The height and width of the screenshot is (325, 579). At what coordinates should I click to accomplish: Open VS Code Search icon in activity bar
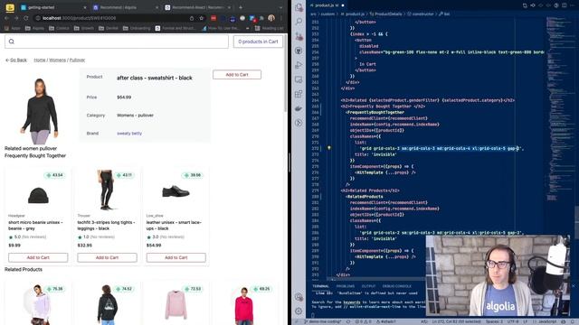[x=299, y=22]
